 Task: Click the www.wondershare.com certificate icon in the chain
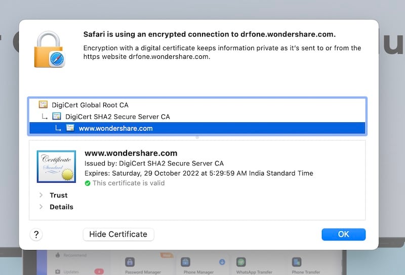[x=70, y=128]
